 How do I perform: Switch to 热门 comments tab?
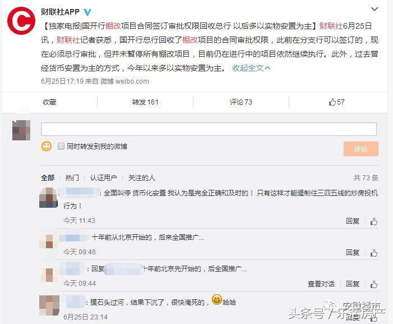tap(72, 177)
